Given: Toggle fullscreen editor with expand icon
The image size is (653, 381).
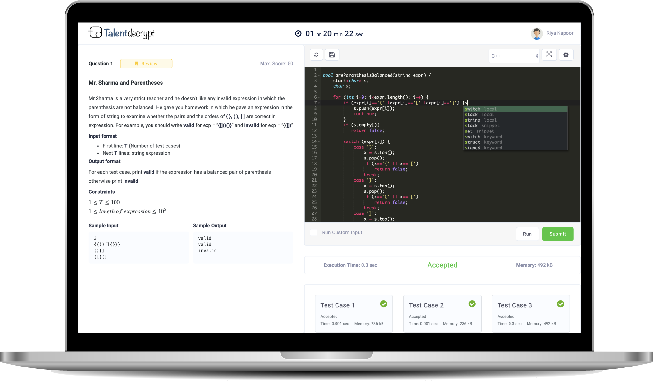Looking at the screenshot, I should 549,55.
